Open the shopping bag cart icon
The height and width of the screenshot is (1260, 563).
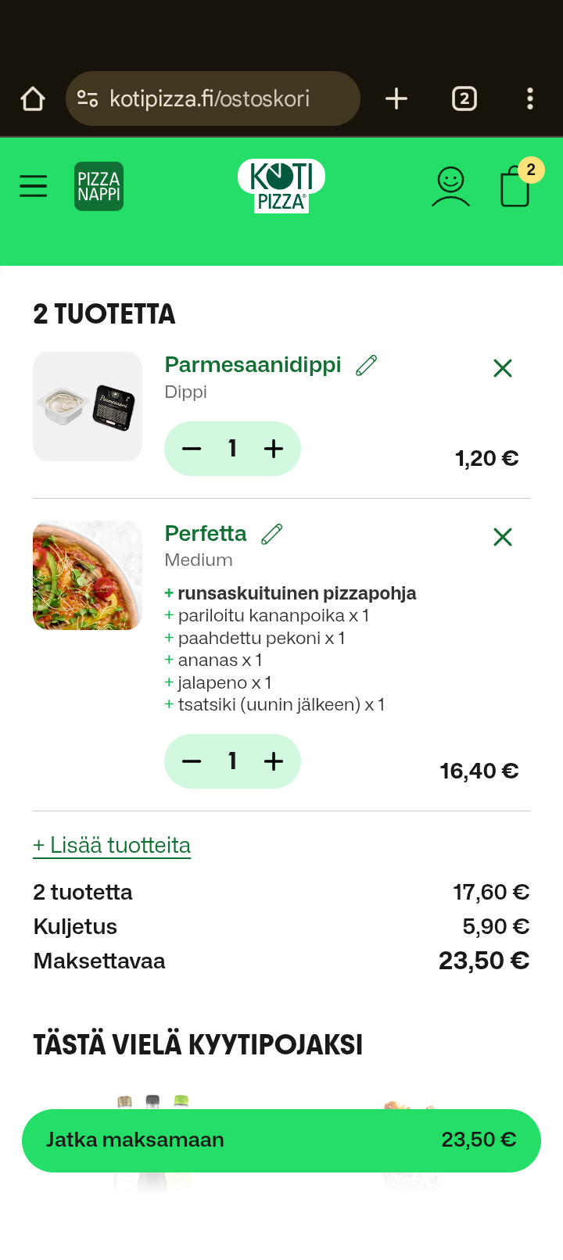(515, 188)
